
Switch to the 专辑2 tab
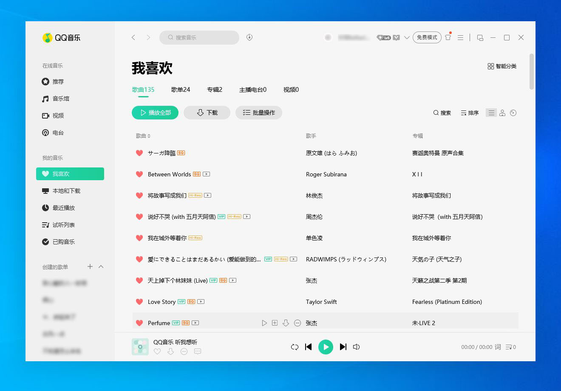[215, 90]
